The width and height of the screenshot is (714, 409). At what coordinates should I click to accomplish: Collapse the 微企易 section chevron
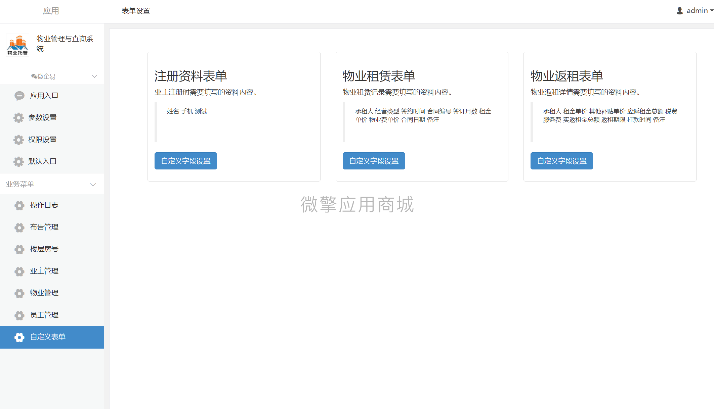click(x=94, y=76)
